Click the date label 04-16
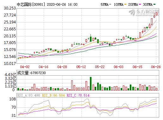This screenshot has height=120, width=163. [43, 67]
